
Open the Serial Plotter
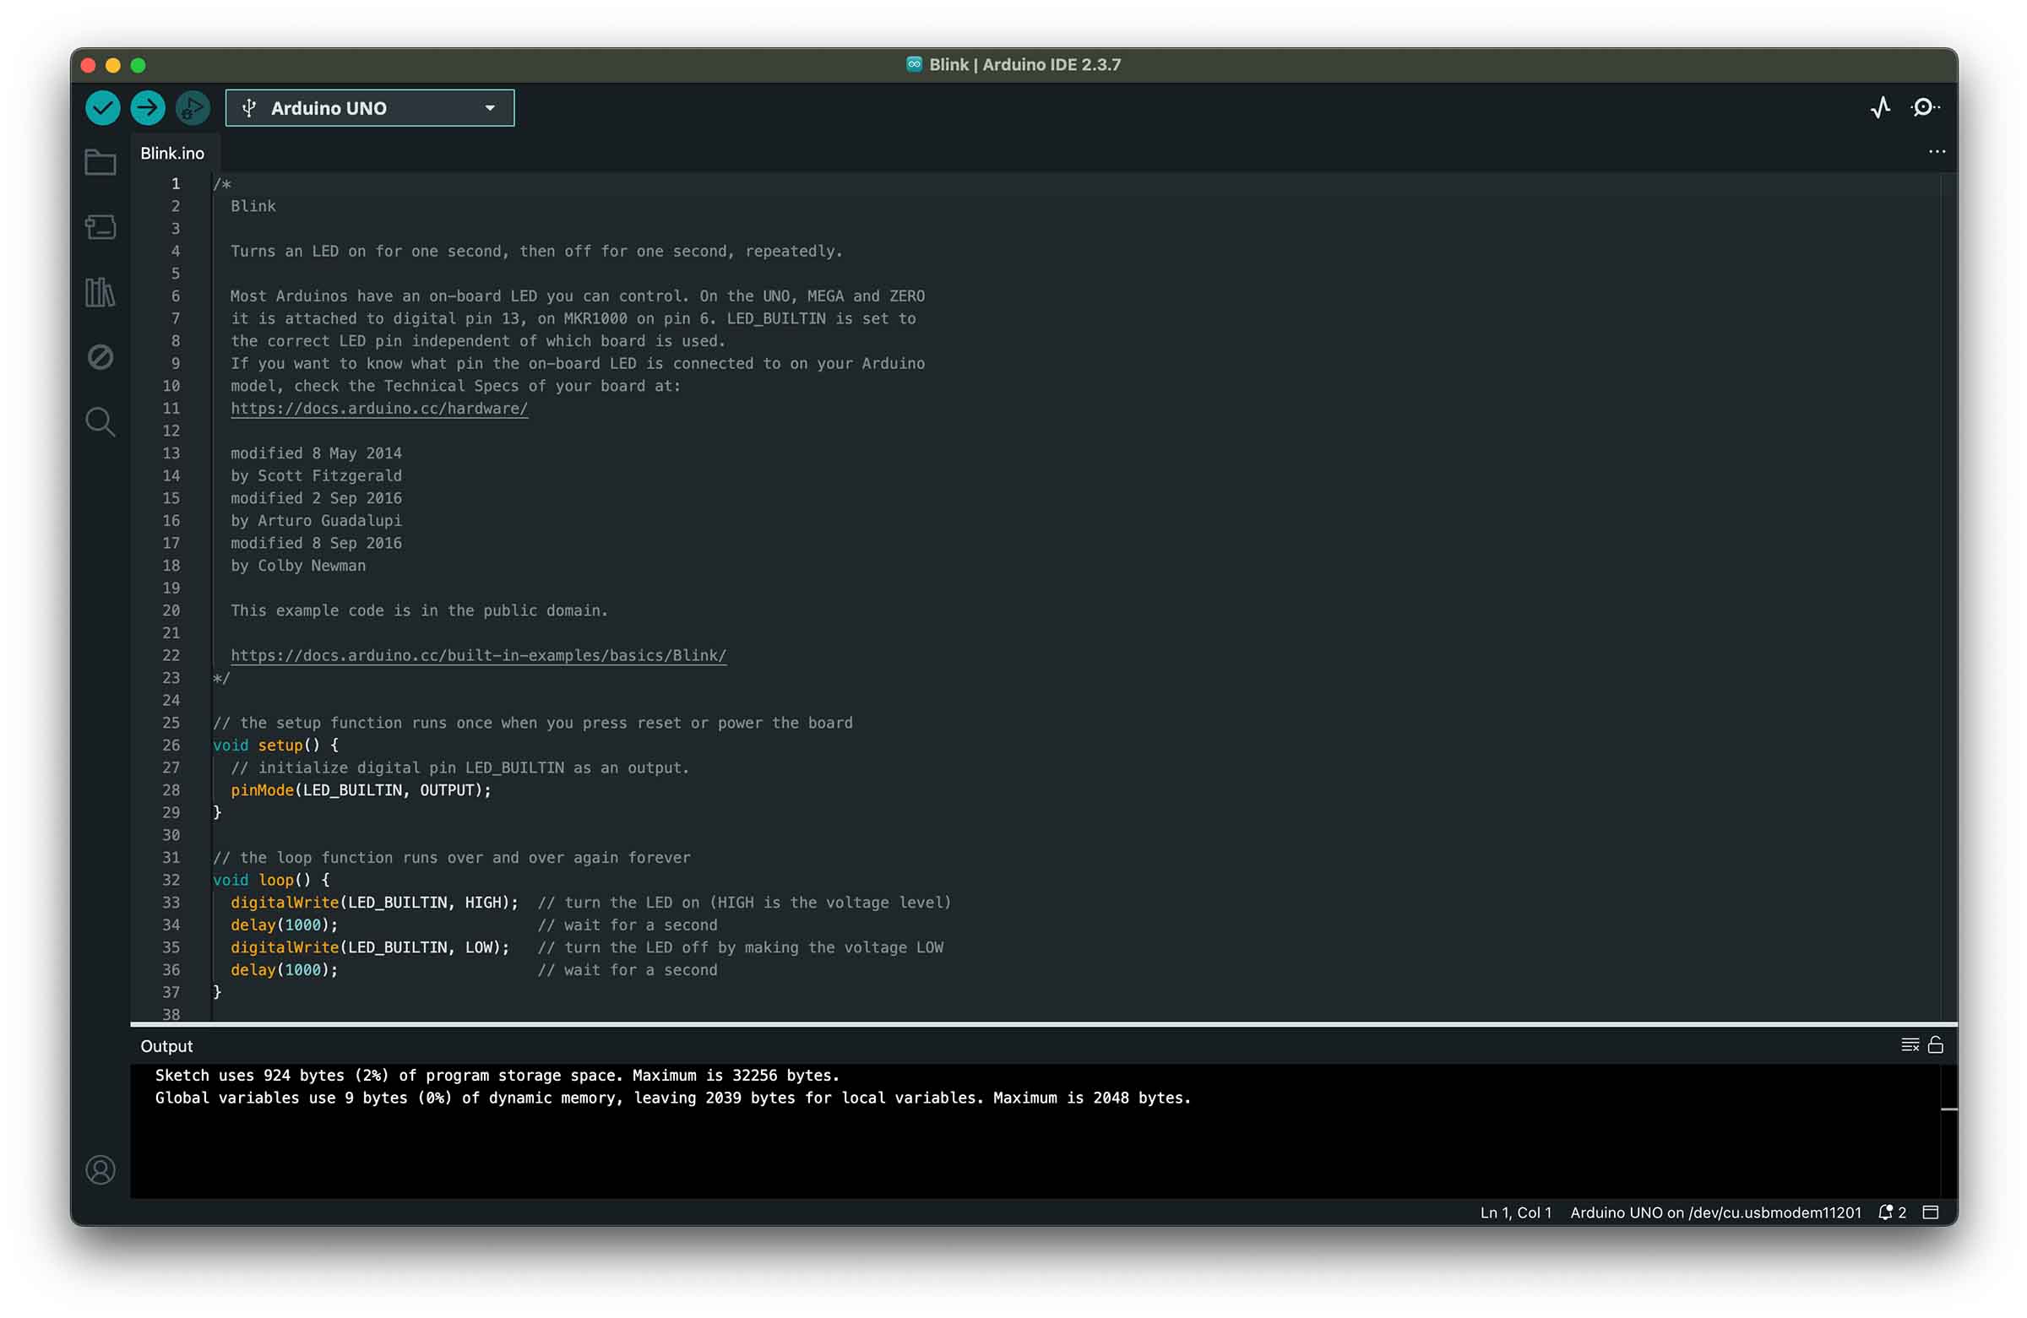point(1881,107)
